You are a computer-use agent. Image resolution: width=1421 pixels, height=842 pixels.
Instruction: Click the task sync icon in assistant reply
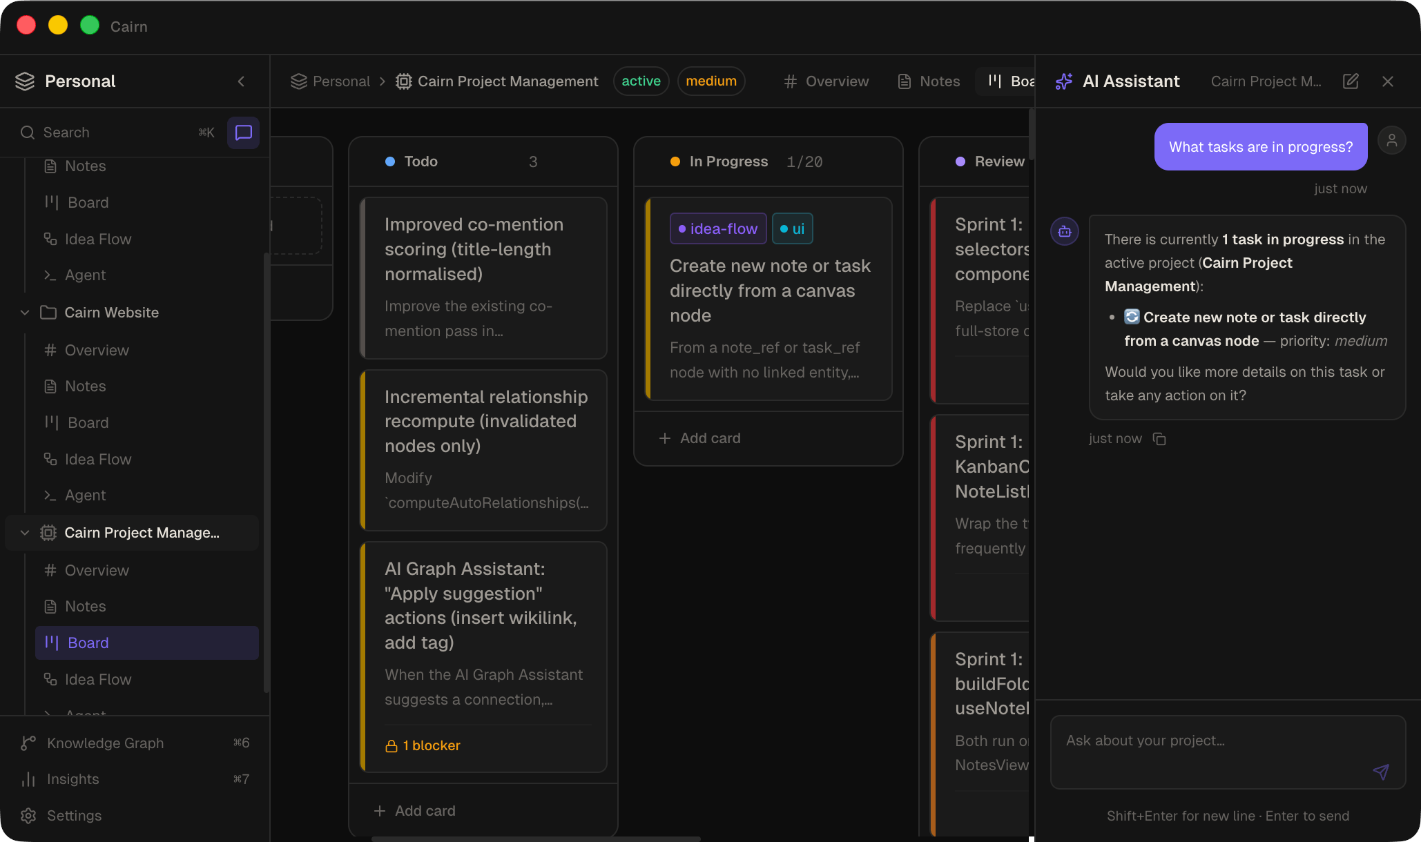point(1132,317)
